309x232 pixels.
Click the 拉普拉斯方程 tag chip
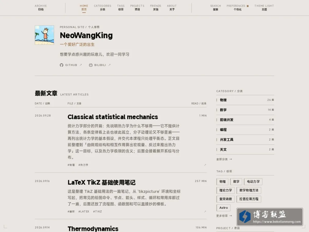point(249,199)
